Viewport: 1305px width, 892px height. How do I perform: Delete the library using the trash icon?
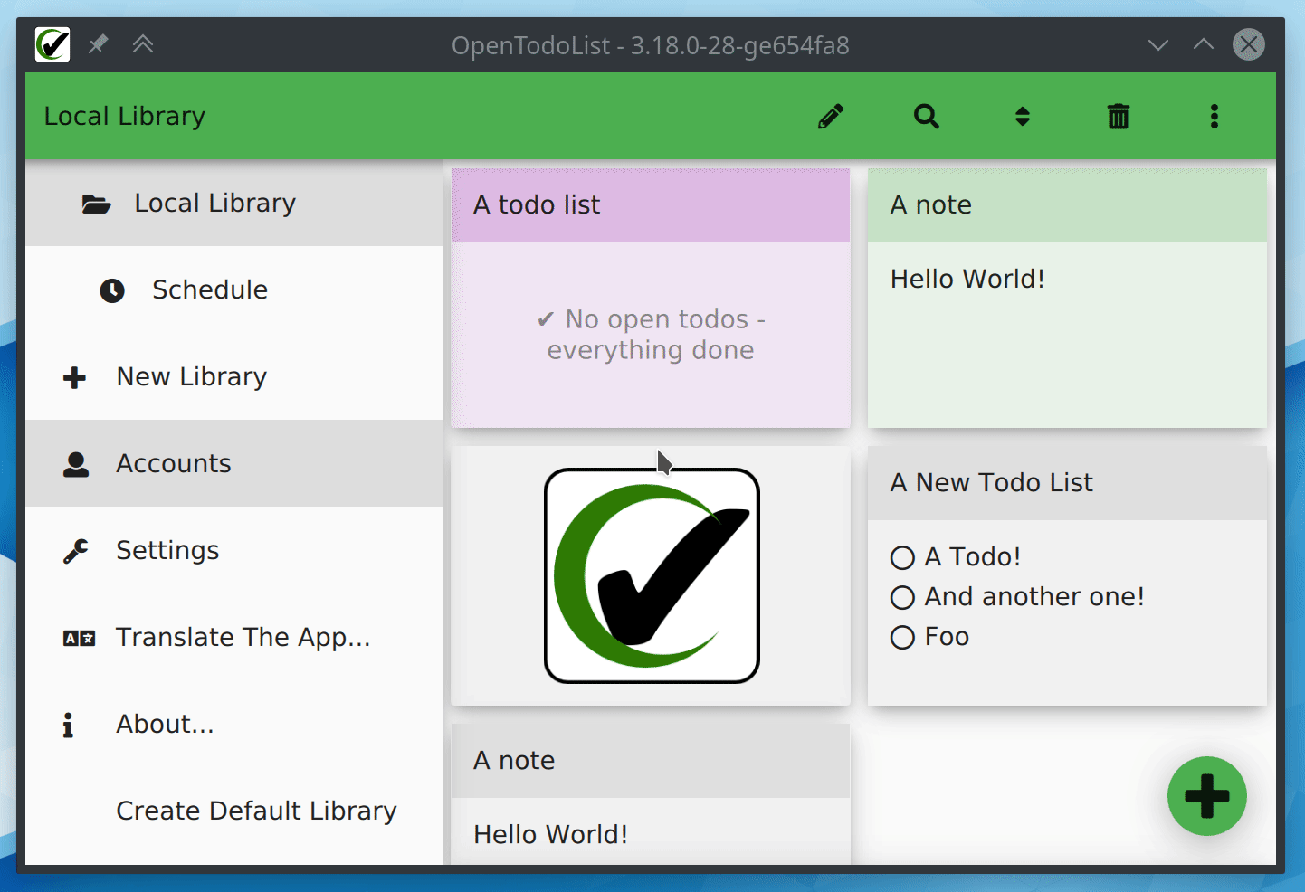click(1119, 117)
